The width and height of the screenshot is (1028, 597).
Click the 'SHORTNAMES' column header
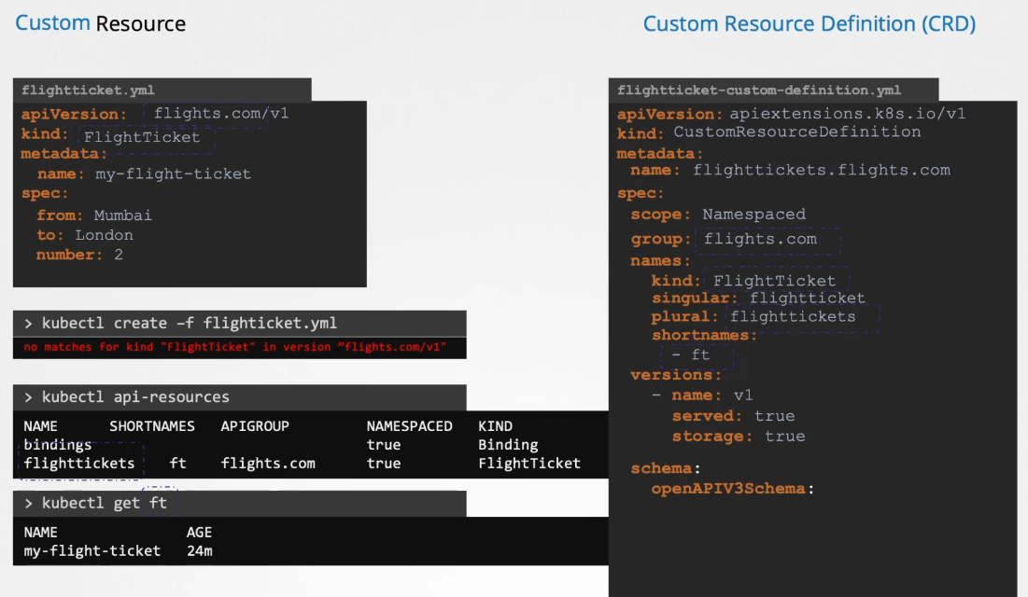tap(152, 426)
